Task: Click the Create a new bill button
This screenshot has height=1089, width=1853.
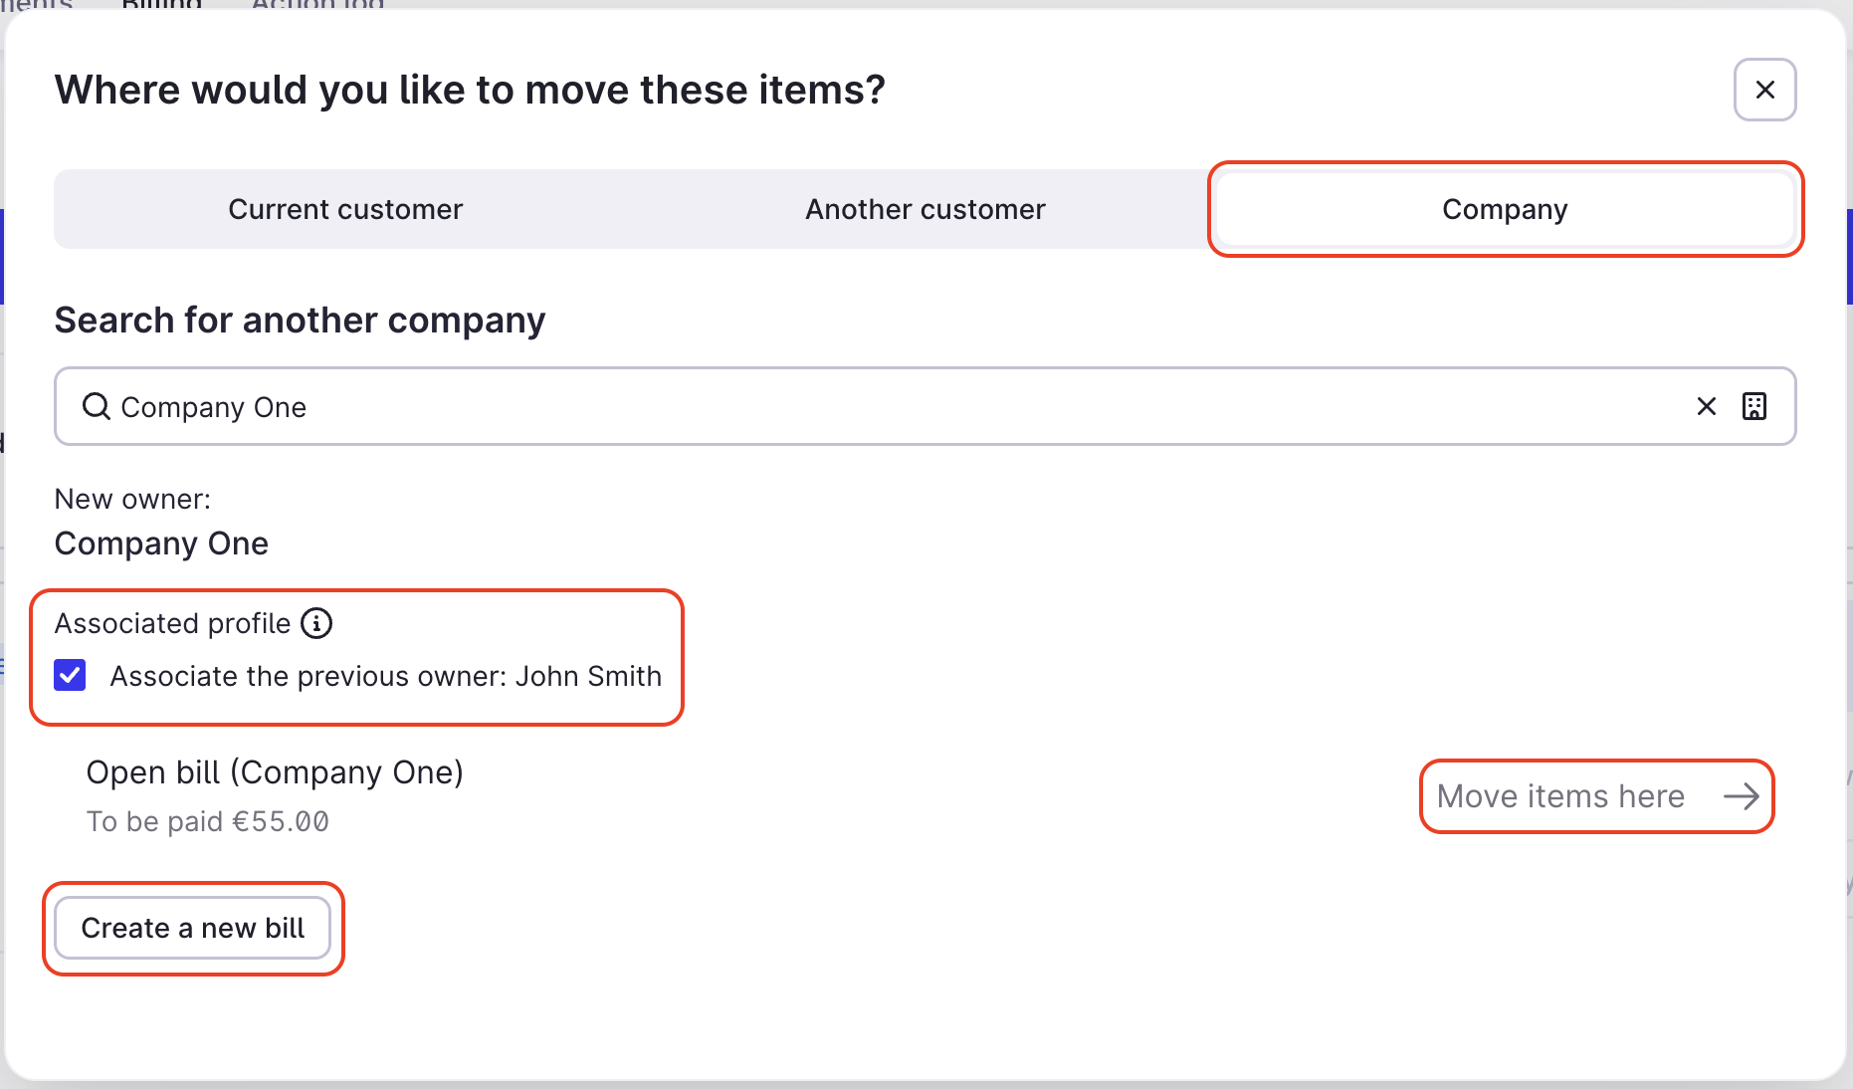Action: [x=193, y=928]
